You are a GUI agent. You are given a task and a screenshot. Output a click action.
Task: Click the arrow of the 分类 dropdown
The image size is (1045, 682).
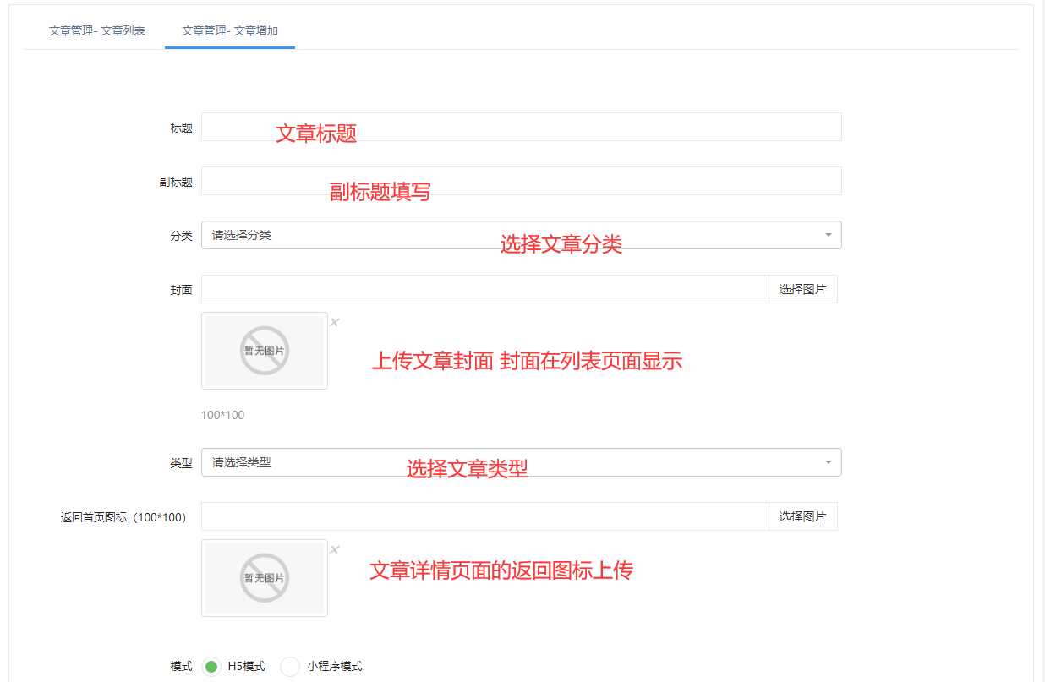[829, 235]
